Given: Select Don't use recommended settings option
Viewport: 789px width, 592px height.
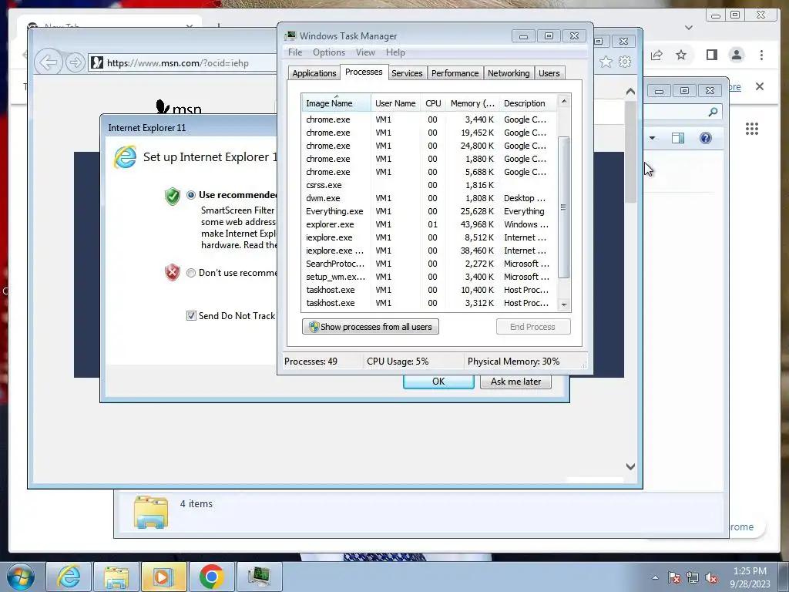Looking at the screenshot, I should point(191,273).
